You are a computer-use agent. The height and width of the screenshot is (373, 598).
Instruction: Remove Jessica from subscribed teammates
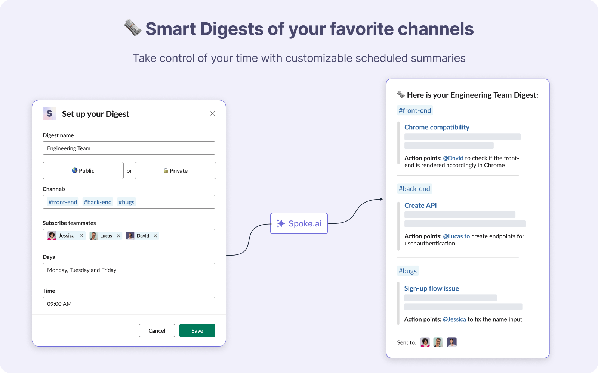click(81, 236)
